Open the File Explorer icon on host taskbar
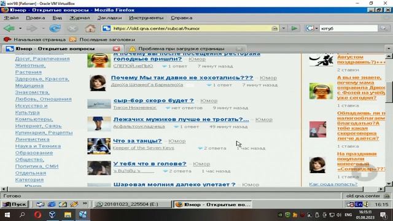Viewport: 393px width, 221px height. [68, 215]
